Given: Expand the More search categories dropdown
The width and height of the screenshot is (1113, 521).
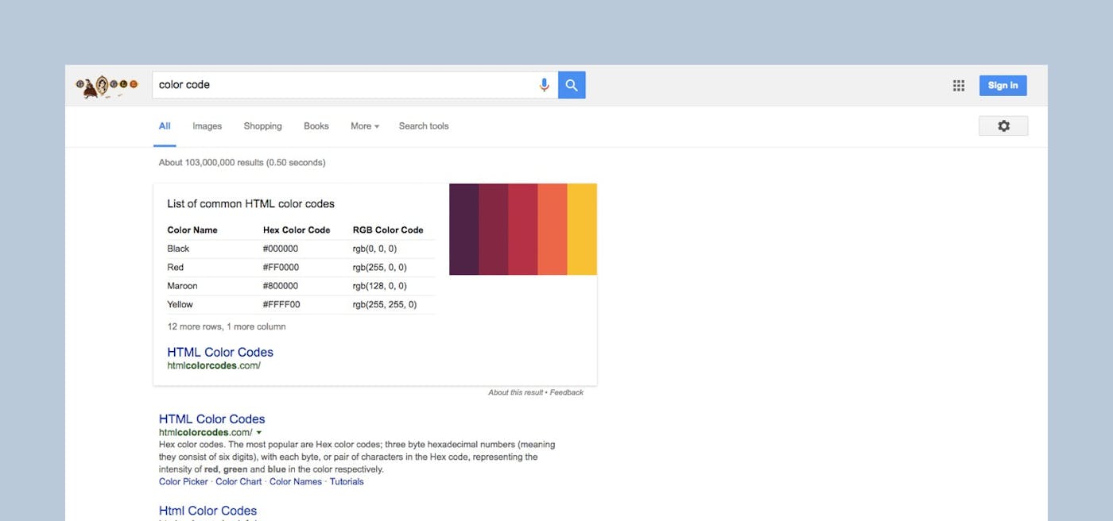Looking at the screenshot, I should point(365,126).
